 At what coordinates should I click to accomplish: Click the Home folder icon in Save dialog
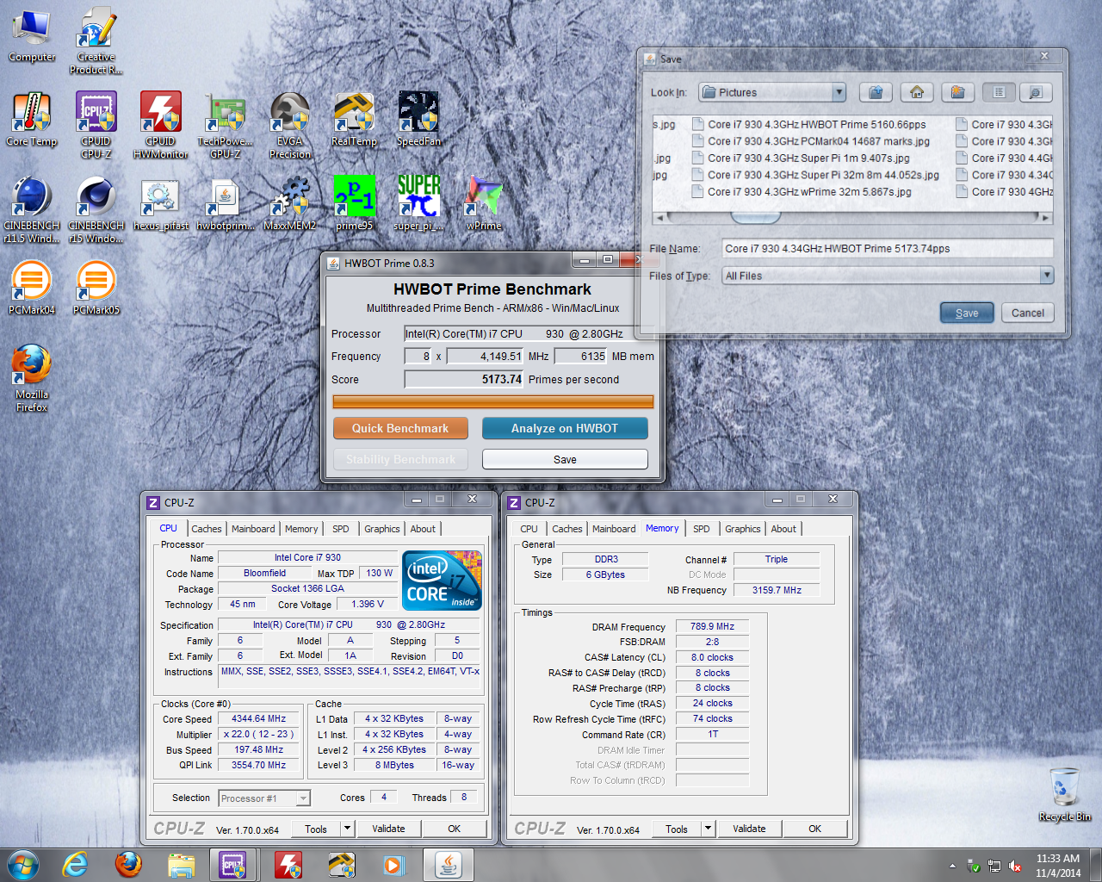(x=917, y=92)
